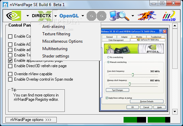Expand the computer magnifier dropdown arrow
Screen dimensions: 183x126
coord(133,15)
